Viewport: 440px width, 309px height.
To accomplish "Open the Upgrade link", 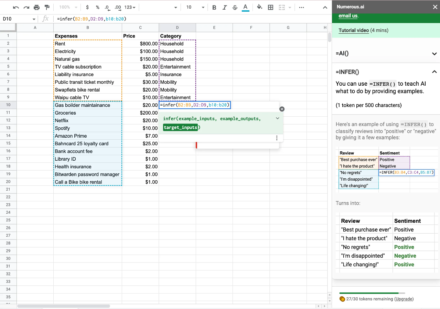I will pos(404,299).
